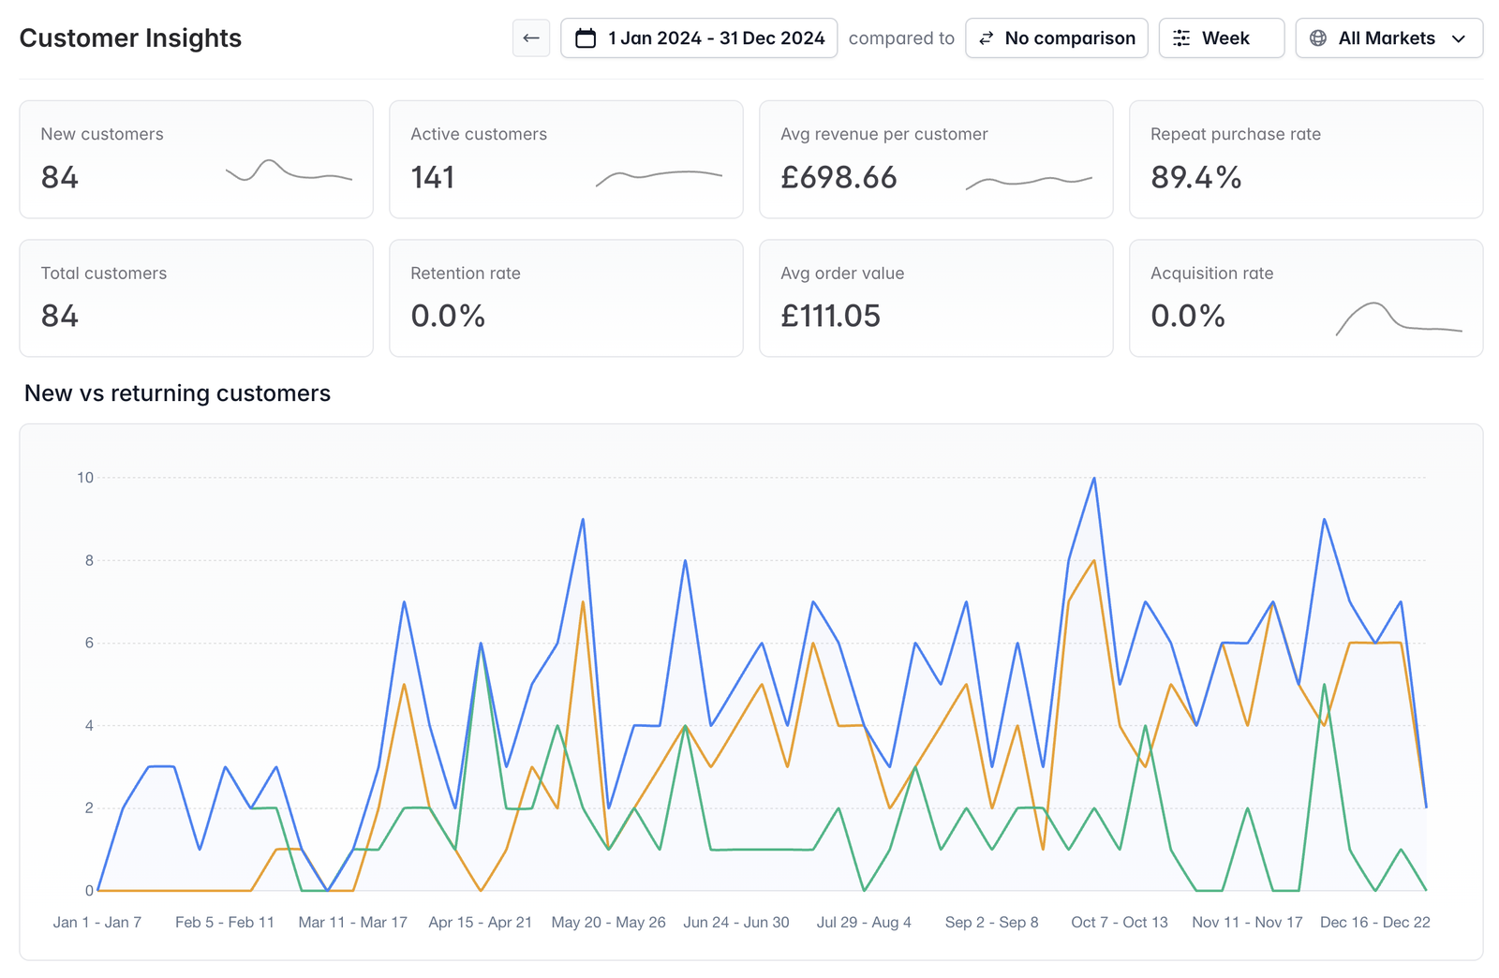Click the globe icon for markets
Screen dimensions: 1499x978
click(x=1318, y=38)
